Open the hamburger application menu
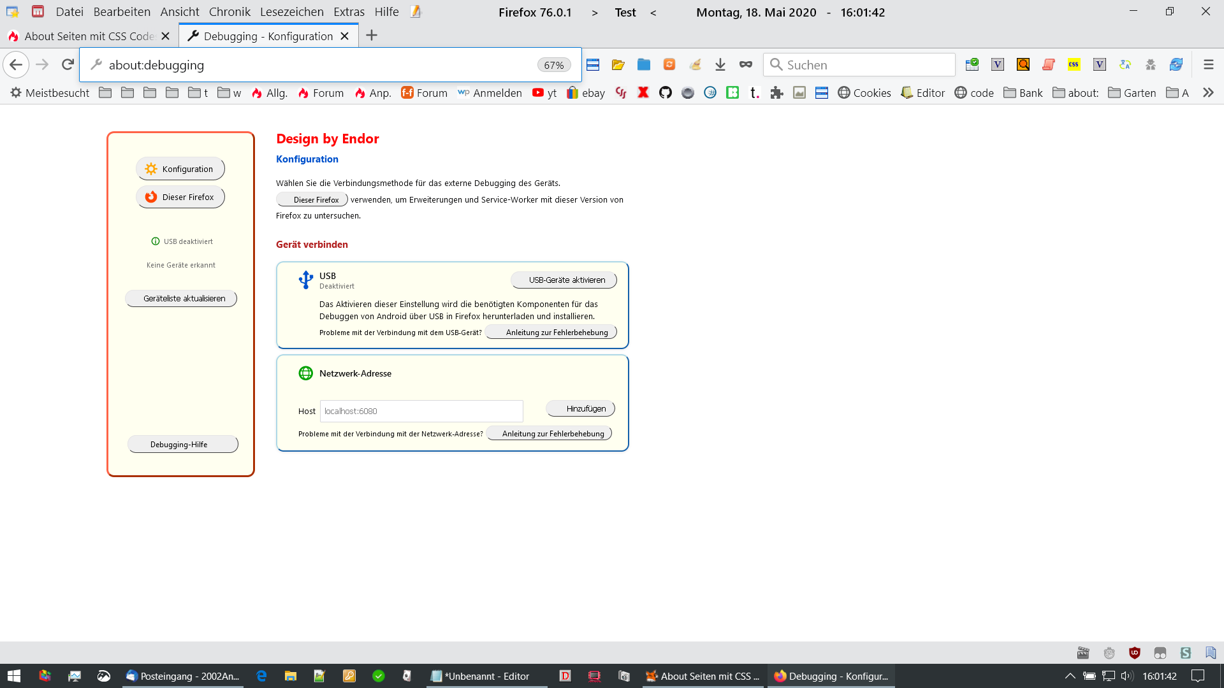 [x=1208, y=64]
